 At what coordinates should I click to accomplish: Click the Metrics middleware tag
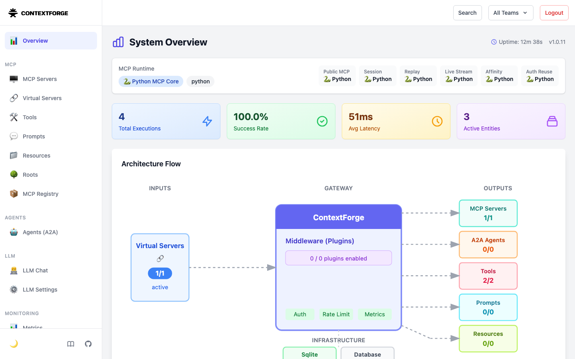pos(375,314)
